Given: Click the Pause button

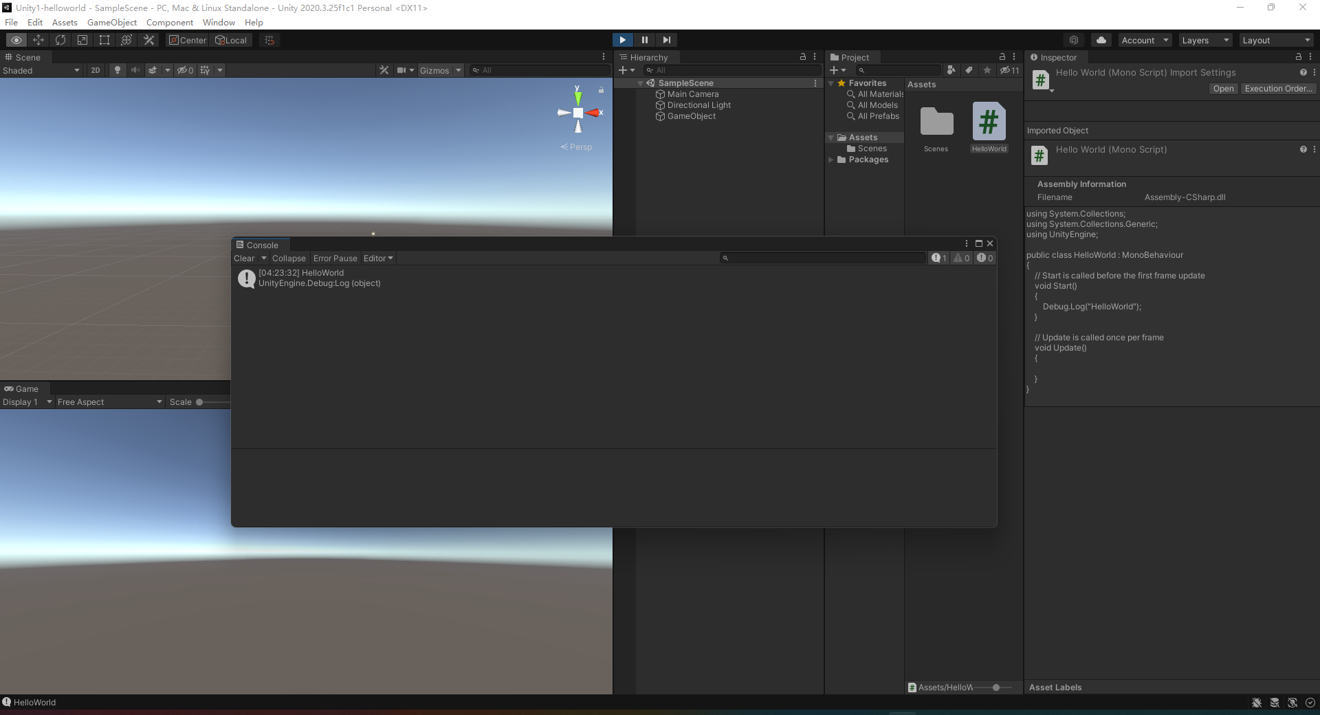Looking at the screenshot, I should click(x=645, y=40).
